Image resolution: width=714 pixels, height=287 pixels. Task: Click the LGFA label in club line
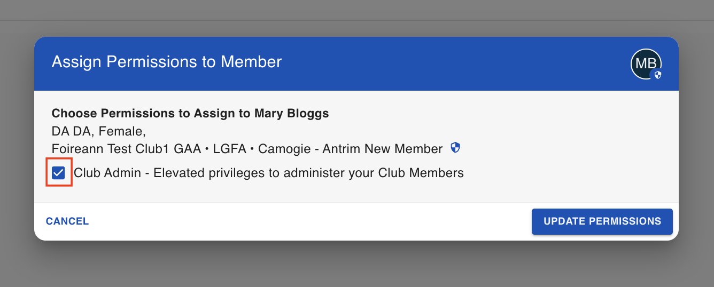tap(230, 149)
